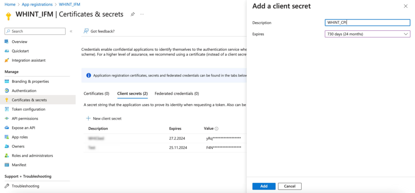This screenshot has width=415, height=193.
Task: Click the Value column header
Action: point(209,129)
